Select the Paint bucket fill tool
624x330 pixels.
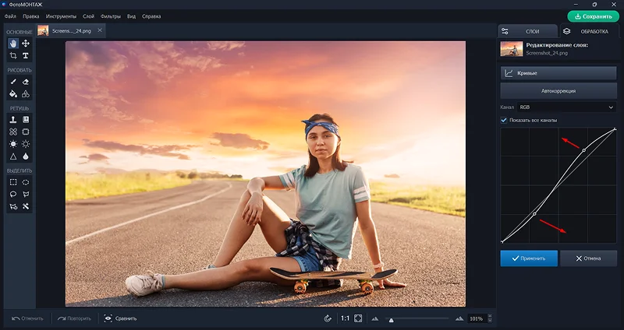13,94
